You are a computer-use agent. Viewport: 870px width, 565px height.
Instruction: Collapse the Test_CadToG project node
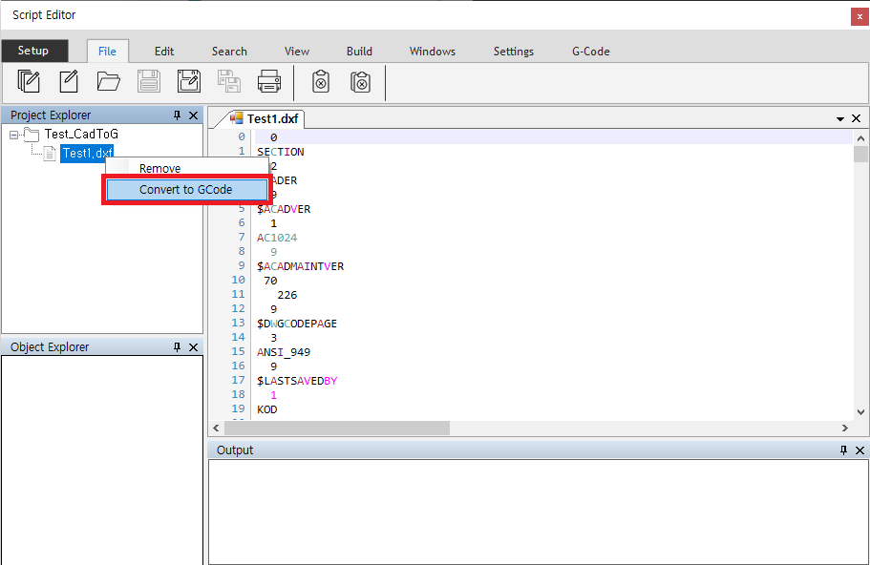click(x=14, y=135)
